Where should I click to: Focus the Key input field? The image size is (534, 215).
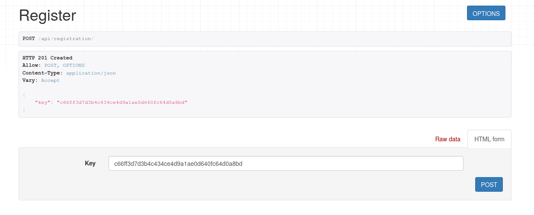285,163
